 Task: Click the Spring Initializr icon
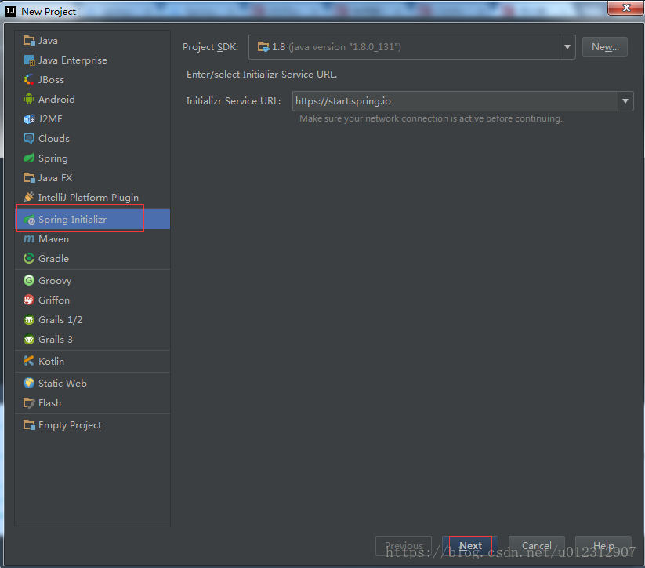(x=29, y=220)
